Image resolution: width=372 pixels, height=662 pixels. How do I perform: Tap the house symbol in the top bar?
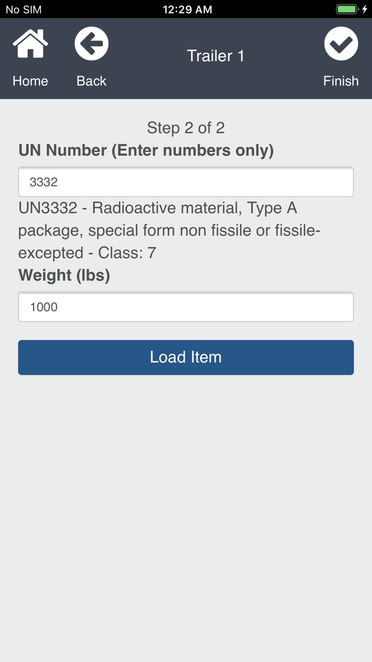click(30, 43)
